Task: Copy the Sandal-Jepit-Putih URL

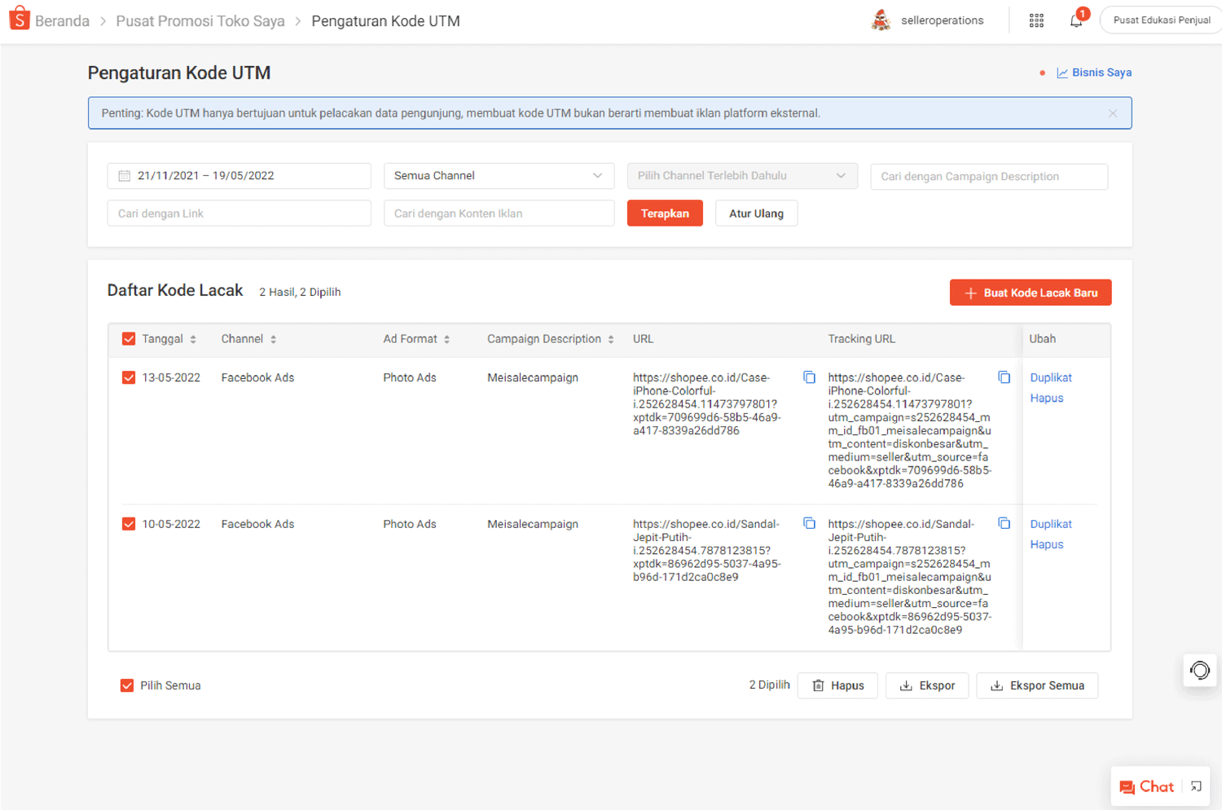Action: (809, 524)
